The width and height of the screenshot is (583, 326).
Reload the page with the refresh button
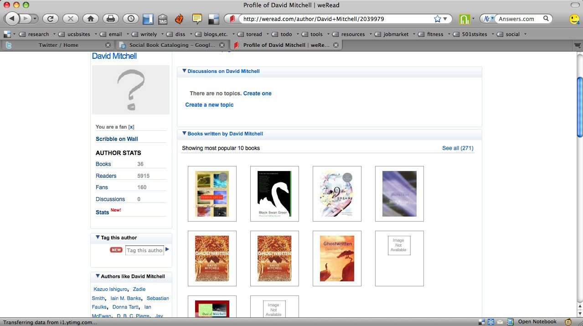click(x=50, y=19)
